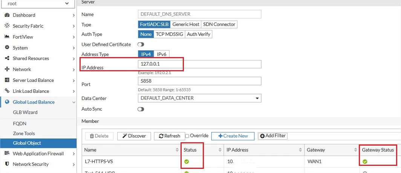Click the Create New button

coord(233,136)
